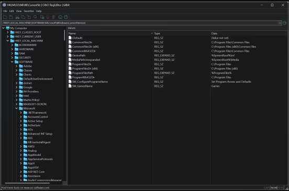Click the Google folder icon
289x191 pixels.
21,87
